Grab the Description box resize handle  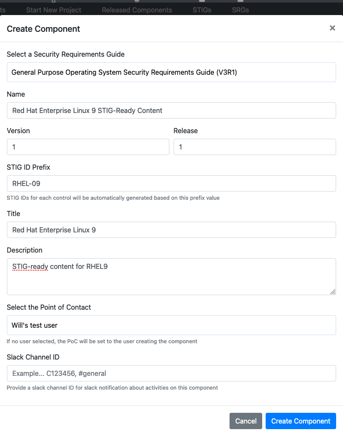pyautogui.click(x=333, y=292)
